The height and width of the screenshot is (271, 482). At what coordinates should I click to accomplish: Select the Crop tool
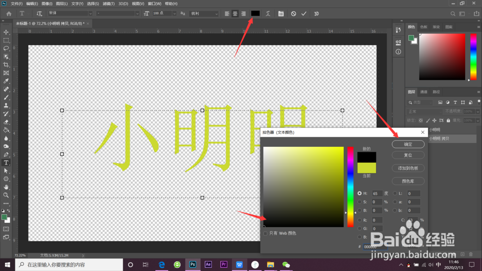(x=6, y=65)
